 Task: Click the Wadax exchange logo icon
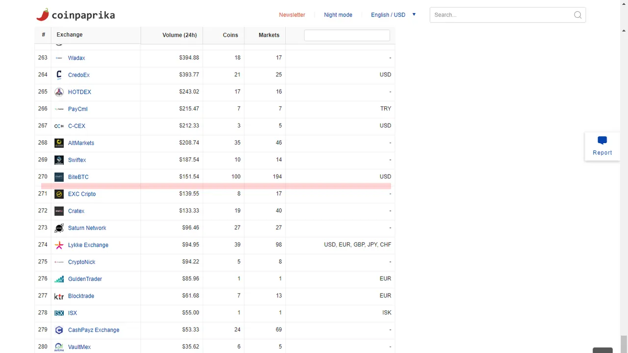pos(59,58)
